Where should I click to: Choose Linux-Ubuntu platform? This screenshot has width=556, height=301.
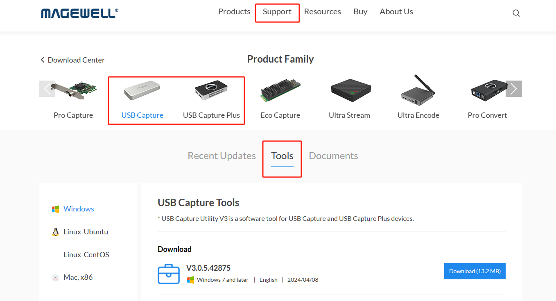[x=86, y=232]
